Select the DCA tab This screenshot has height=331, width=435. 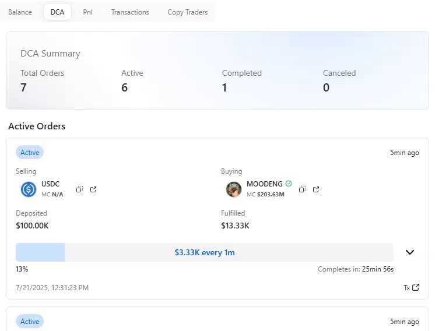click(x=57, y=12)
